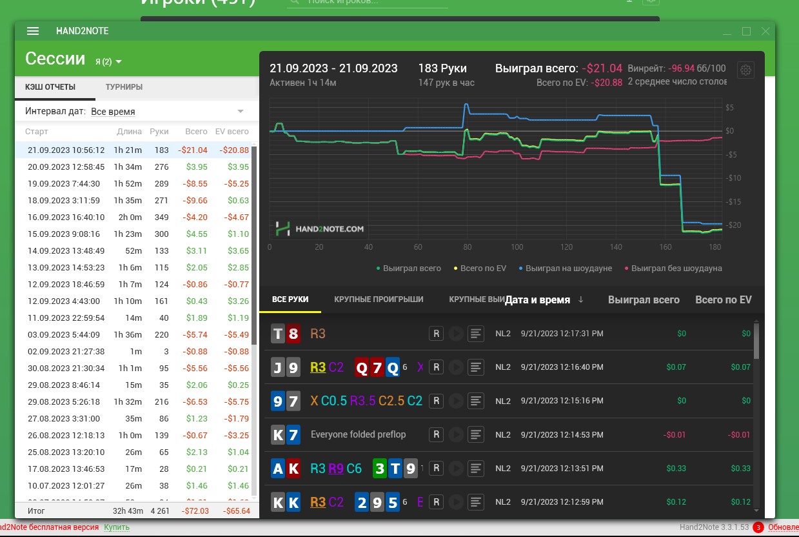Open replayer R button for 97 hand

436,401
